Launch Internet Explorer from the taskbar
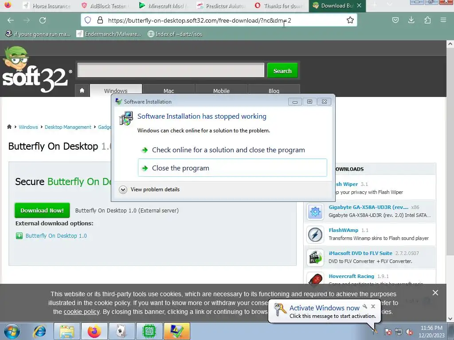This screenshot has height=340, width=454. (x=39, y=331)
